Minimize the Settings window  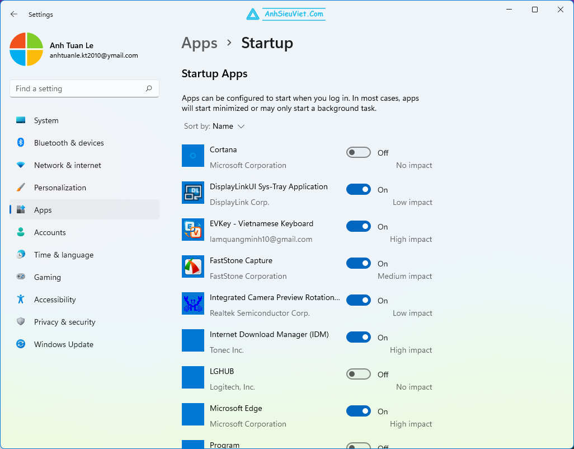tap(509, 10)
